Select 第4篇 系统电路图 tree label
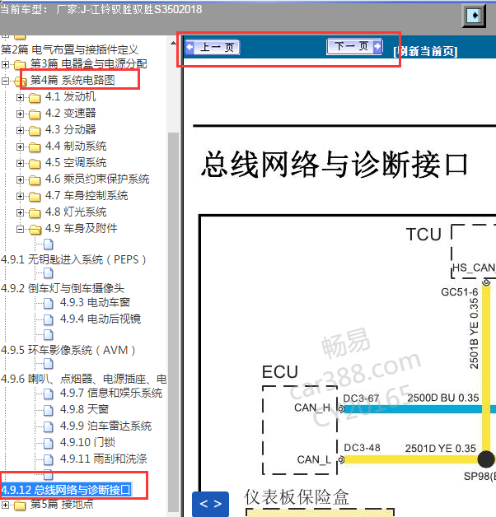Screen dimensions: 496x517 point(73,80)
